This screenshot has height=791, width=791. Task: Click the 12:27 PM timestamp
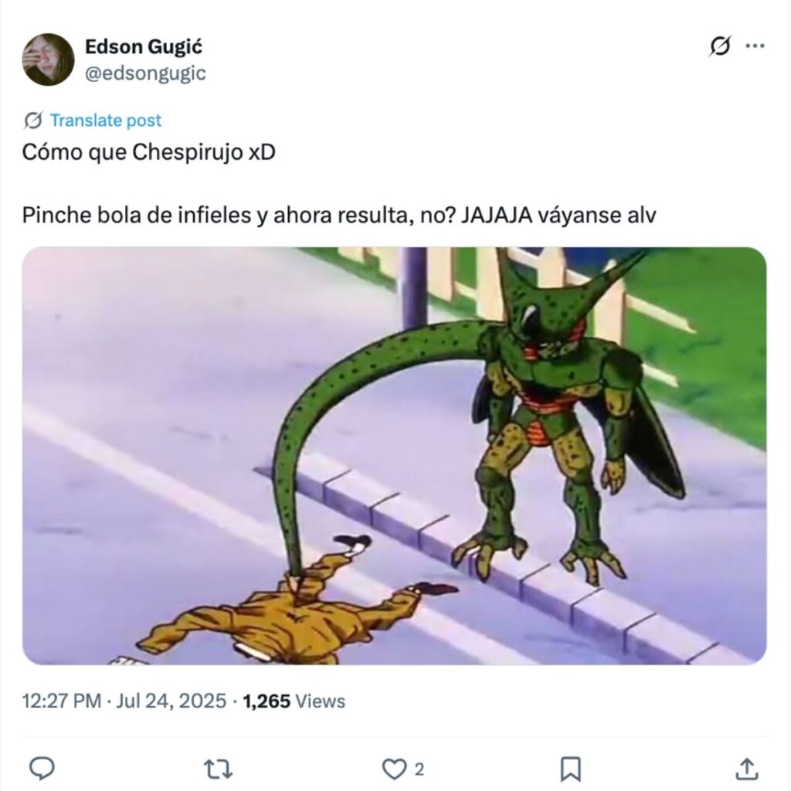click(62, 701)
